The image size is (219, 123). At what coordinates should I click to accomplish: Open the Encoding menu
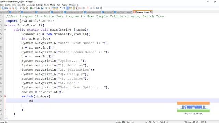(21, 5)
